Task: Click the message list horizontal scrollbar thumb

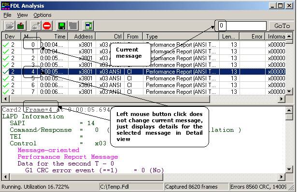Action: click(x=110, y=99)
